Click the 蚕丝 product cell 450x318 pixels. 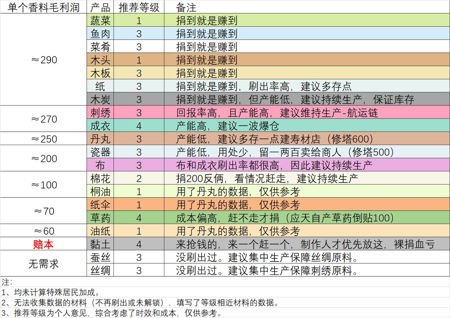(x=100, y=257)
